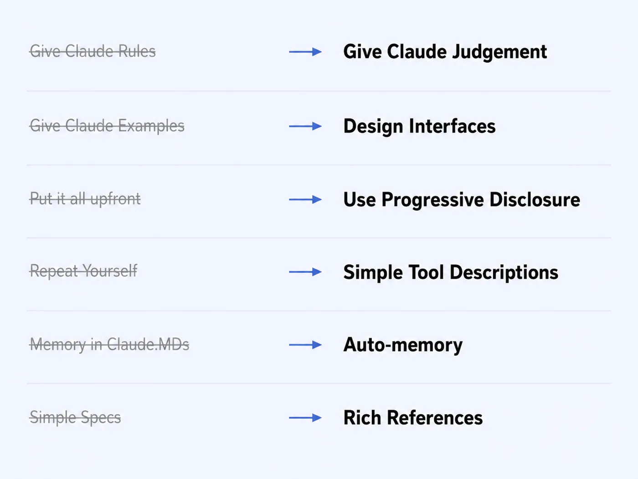
Task: Click the crossed-out Memory in Claude.MDs text
Action: 109,345
